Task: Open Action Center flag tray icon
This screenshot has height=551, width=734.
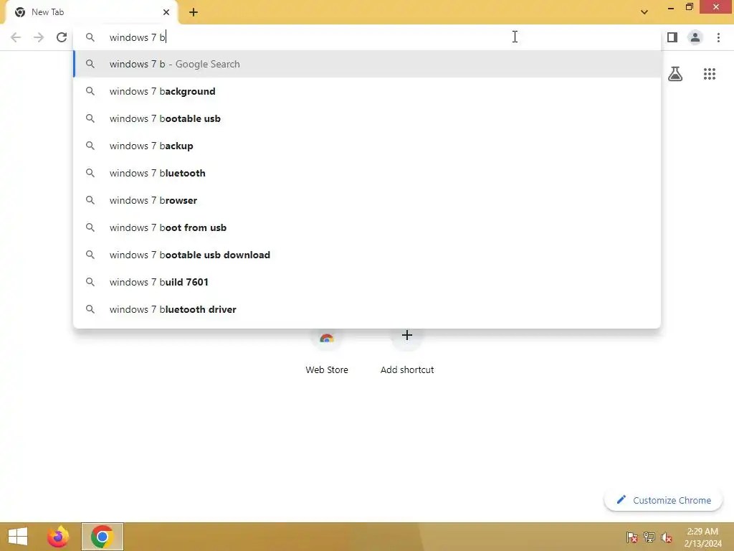Action: [x=631, y=537]
